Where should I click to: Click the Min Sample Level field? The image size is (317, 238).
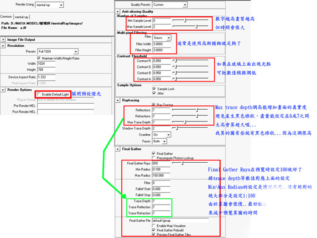click(x=161, y=21)
